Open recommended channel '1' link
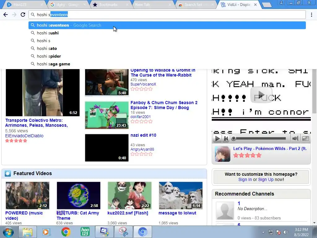The width and height of the screenshot is (317, 238). pyautogui.click(x=239, y=203)
